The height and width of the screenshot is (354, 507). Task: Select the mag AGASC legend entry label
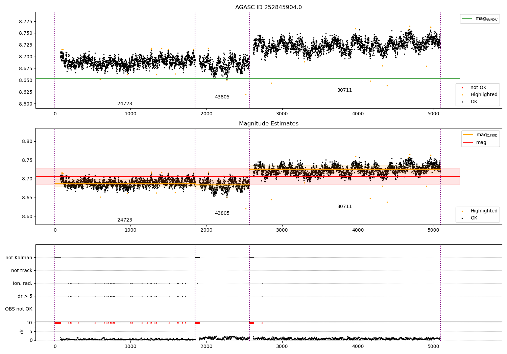[x=486, y=19]
